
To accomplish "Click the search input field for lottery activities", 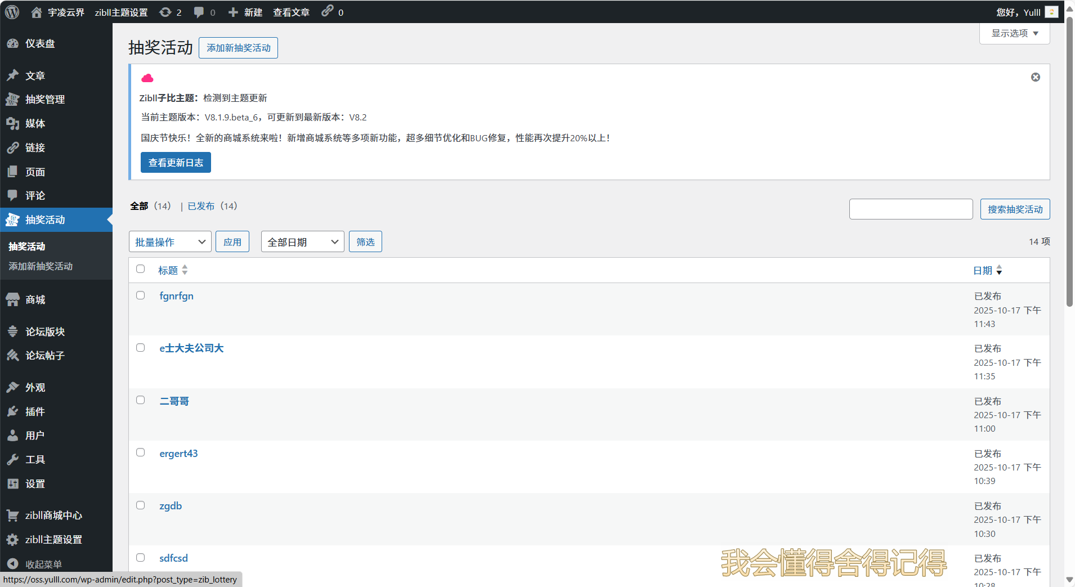I will pos(911,209).
